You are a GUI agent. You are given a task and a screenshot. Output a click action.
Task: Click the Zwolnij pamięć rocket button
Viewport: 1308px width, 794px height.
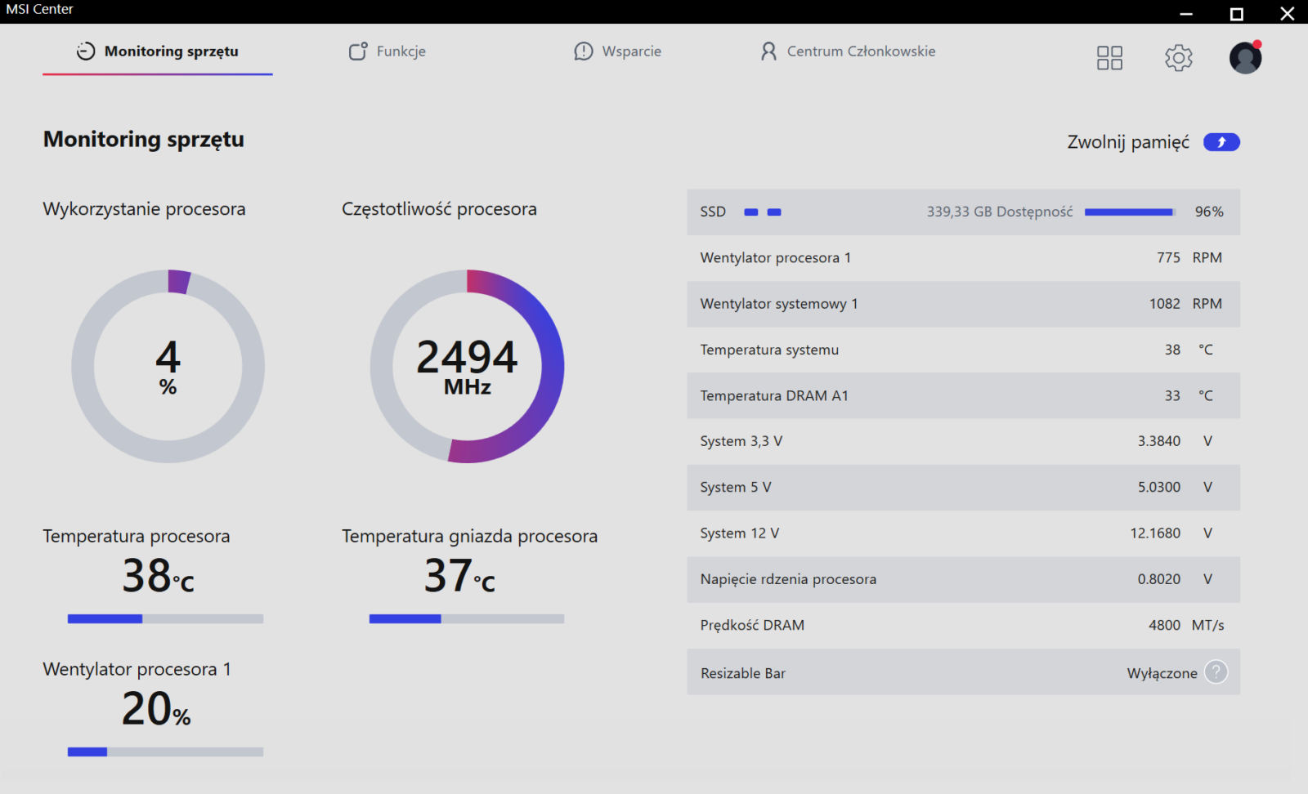(1221, 142)
